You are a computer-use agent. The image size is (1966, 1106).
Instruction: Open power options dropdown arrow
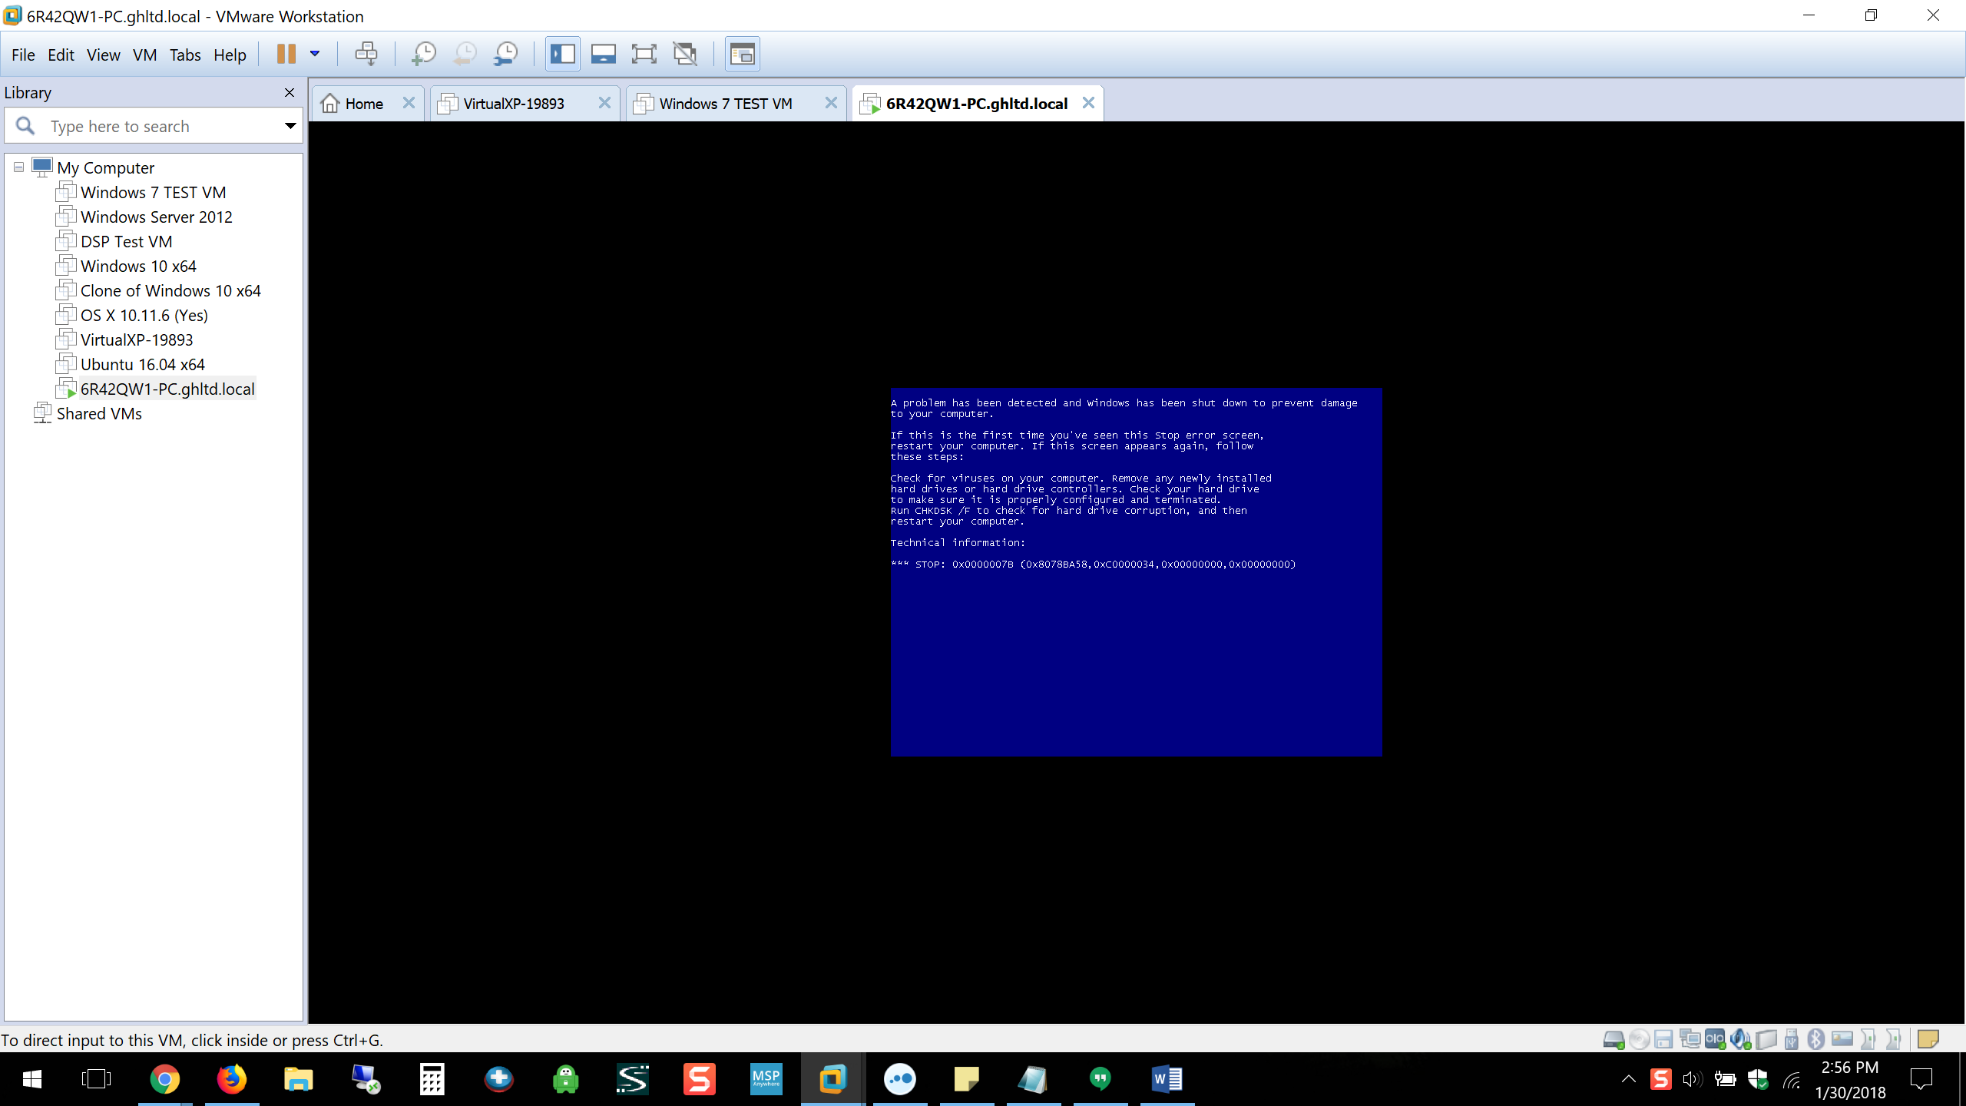(315, 54)
